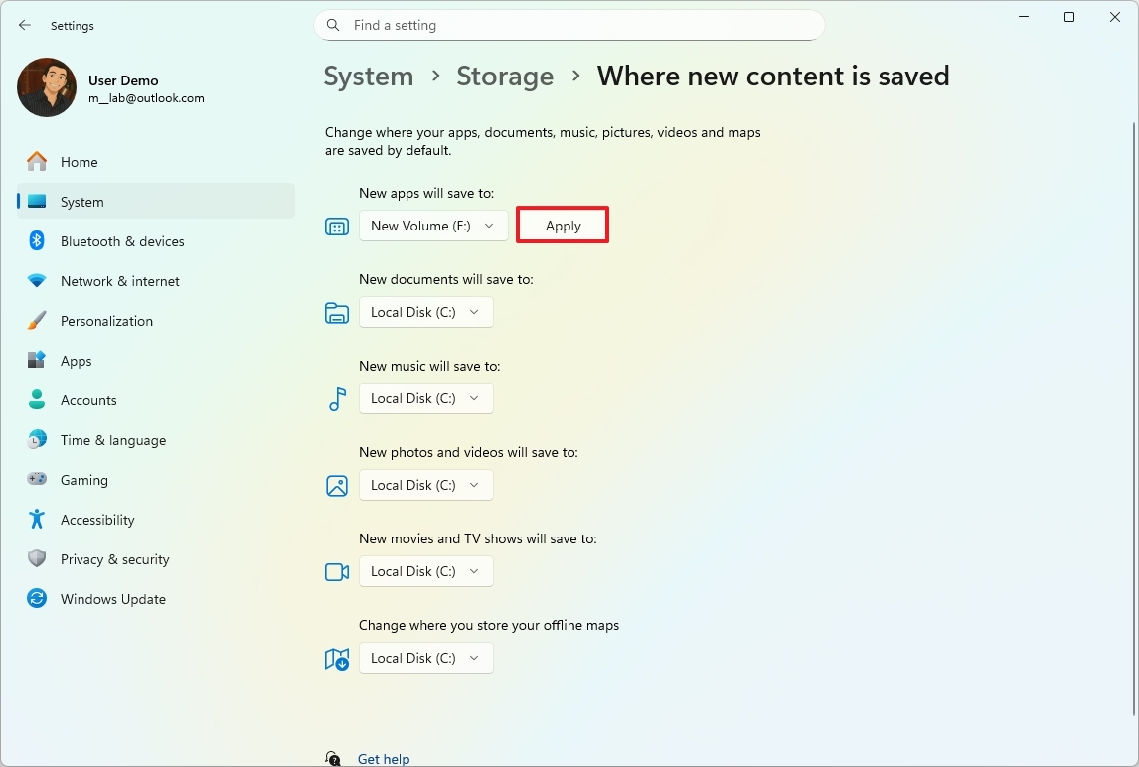Apply the new apps save location
This screenshot has height=767, width=1139.
pyautogui.click(x=563, y=226)
